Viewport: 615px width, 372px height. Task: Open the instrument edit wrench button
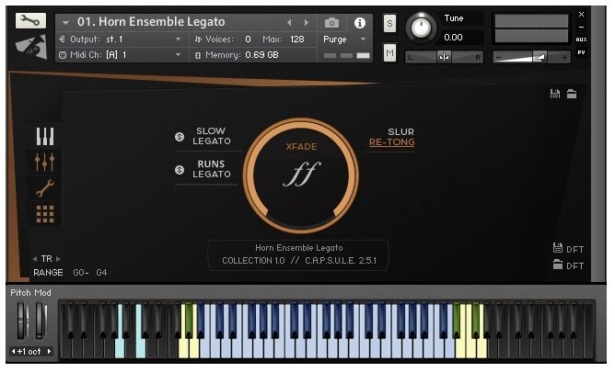click(30, 21)
